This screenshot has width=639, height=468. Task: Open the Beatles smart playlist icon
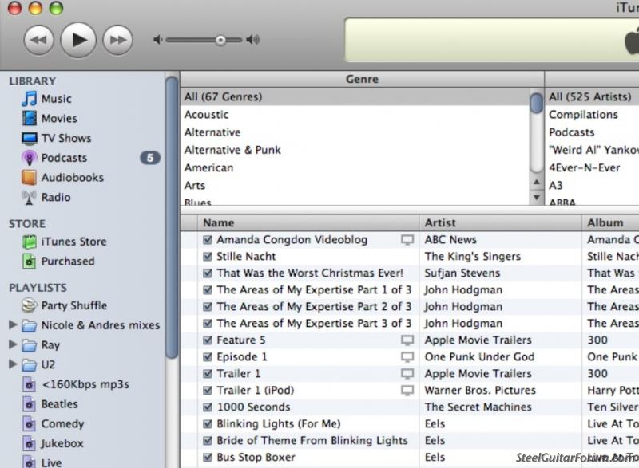tap(29, 404)
